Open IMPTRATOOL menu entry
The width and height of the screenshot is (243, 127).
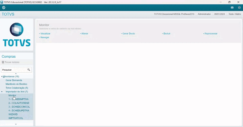16,118
